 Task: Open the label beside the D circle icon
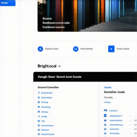click(x=87, y=49)
